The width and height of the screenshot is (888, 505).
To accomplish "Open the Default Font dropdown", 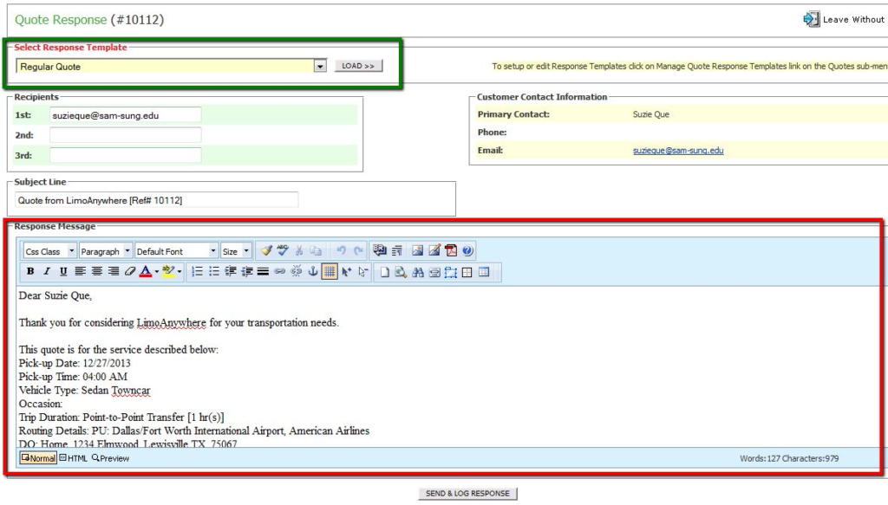I will (x=212, y=251).
